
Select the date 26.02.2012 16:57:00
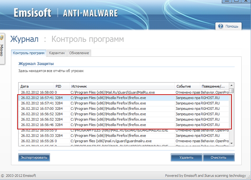tap(37, 109)
